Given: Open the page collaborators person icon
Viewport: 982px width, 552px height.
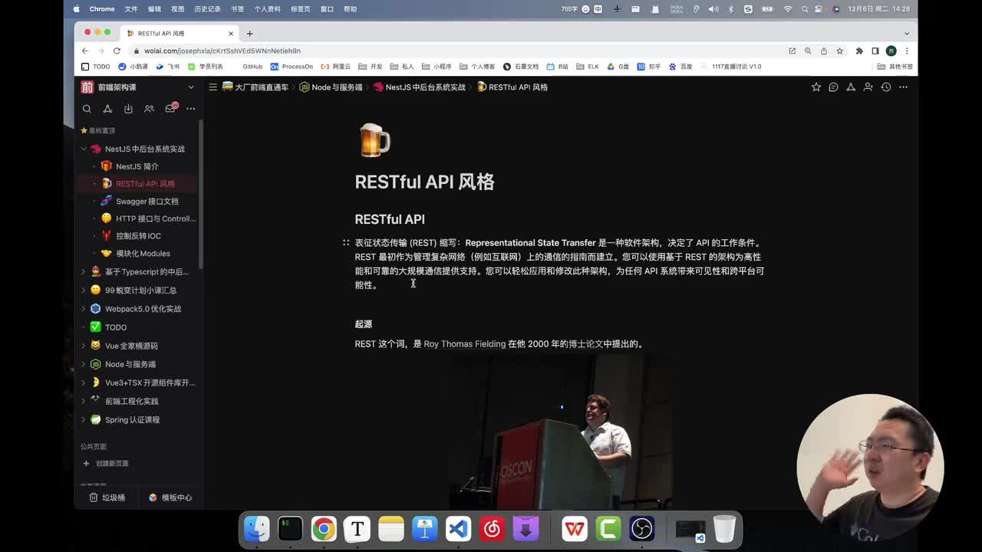Looking at the screenshot, I should (x=868, y=87).
